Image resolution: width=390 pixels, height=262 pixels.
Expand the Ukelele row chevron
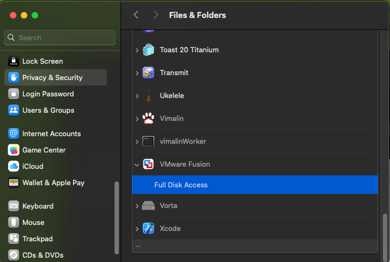(x=137, y=96)
